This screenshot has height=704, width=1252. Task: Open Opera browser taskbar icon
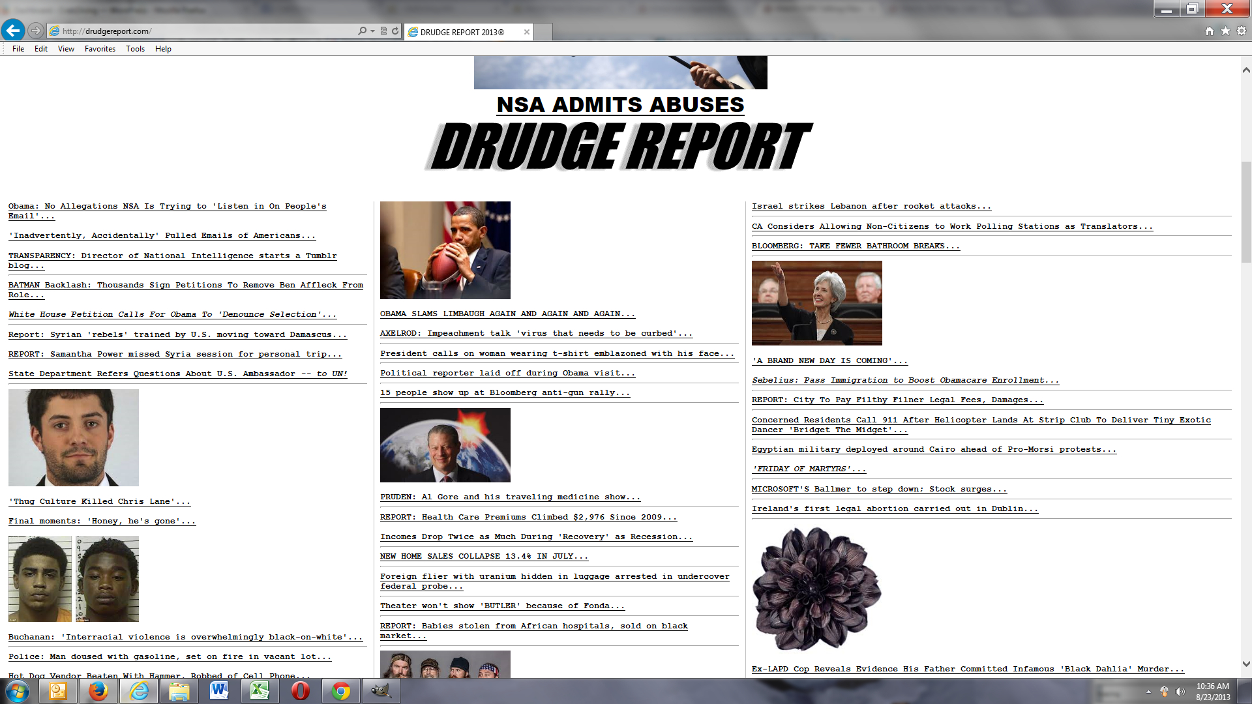(x=301, y=691)
